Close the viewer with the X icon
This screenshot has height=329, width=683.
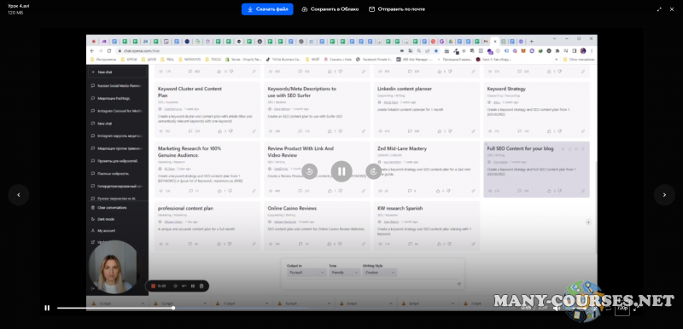coord(672,9)
